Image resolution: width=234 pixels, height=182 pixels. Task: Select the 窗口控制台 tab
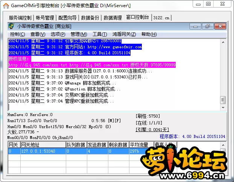(x=137, y=17)
